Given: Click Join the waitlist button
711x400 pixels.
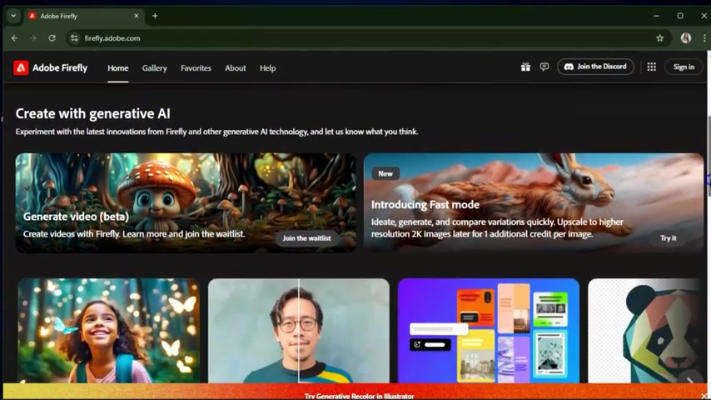Looking at the screenshot, I should point(307,237).
